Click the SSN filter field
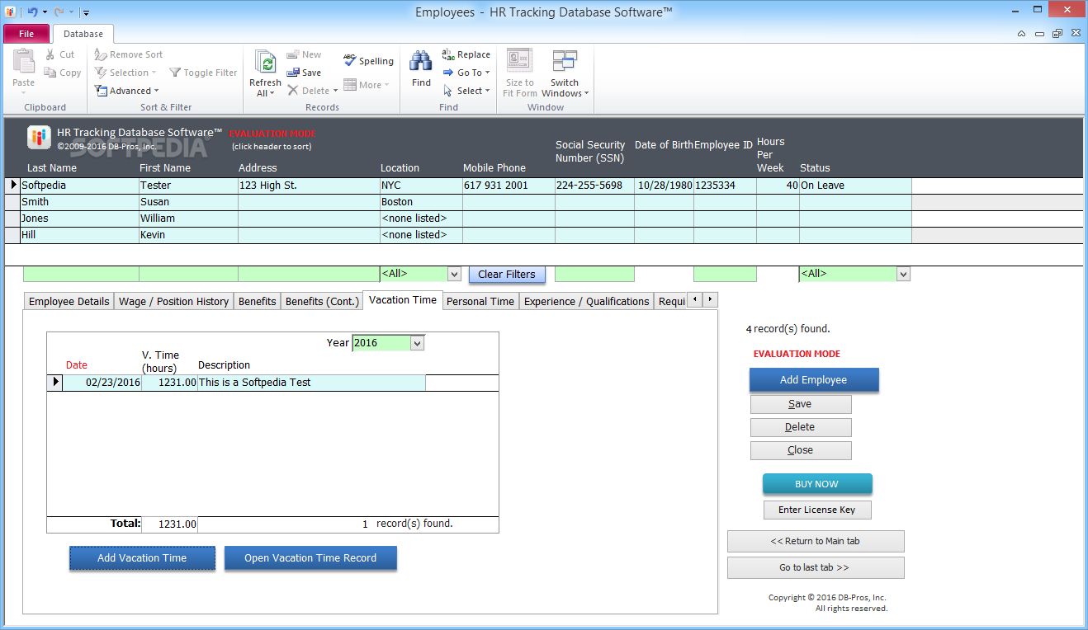Screen dimensions: 1088x630 pyautogui.click(x=594, y=274)
